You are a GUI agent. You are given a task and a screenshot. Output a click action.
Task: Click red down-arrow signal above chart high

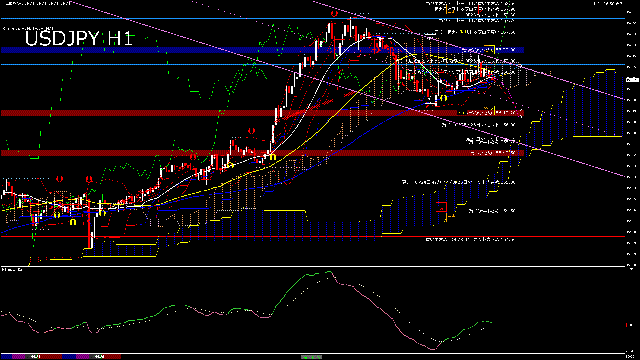click(x=334, y=14)
